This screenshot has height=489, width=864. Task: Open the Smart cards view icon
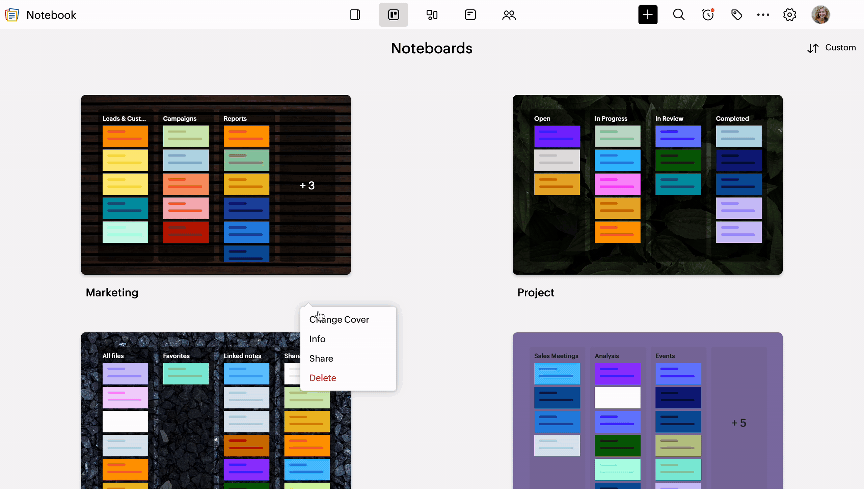(x=432, y=15)
